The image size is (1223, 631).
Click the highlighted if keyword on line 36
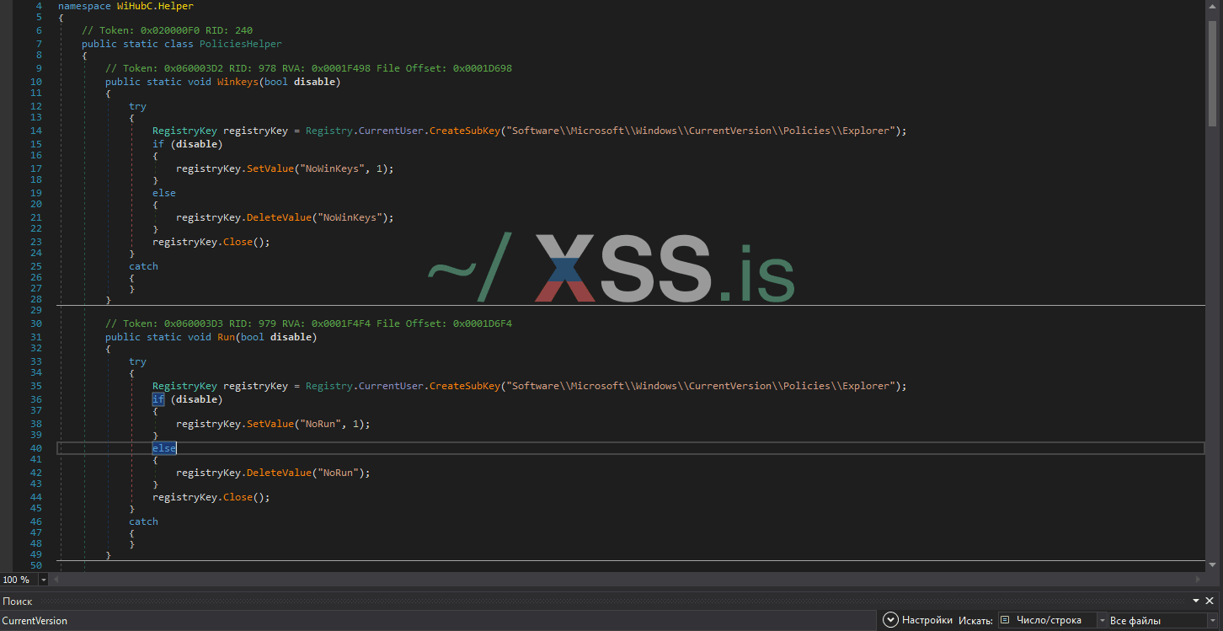[158, 399]
